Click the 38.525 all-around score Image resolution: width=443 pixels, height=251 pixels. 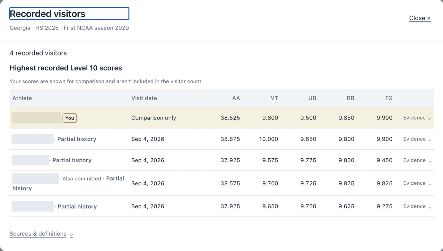[230, 118]
